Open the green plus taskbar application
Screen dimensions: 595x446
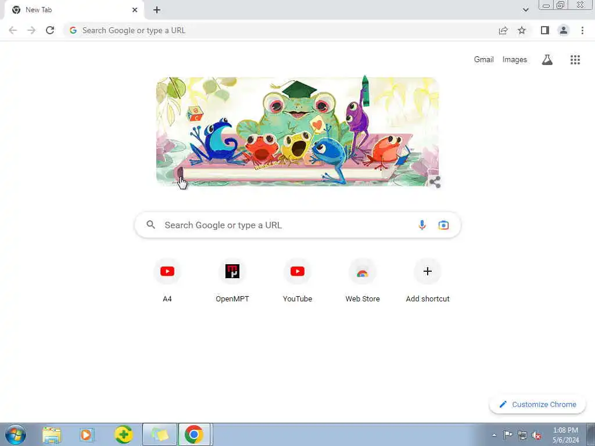tap(123, 434)
